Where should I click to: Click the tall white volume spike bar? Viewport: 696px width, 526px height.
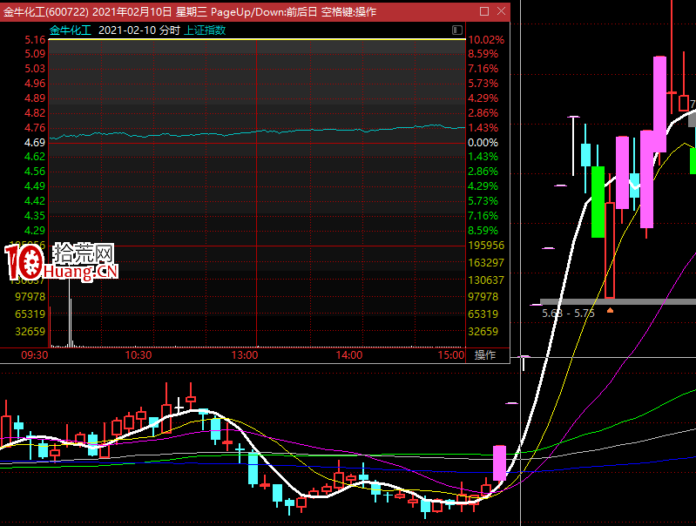click(69, 311)
